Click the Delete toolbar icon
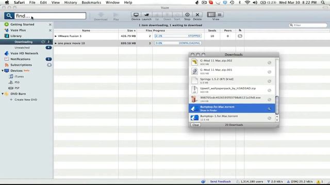Image resolution: width=330 pixels, height=185 pixels. point(197,15)
